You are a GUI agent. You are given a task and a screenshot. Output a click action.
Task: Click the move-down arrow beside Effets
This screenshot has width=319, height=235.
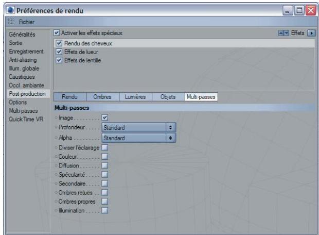[286, 33]
